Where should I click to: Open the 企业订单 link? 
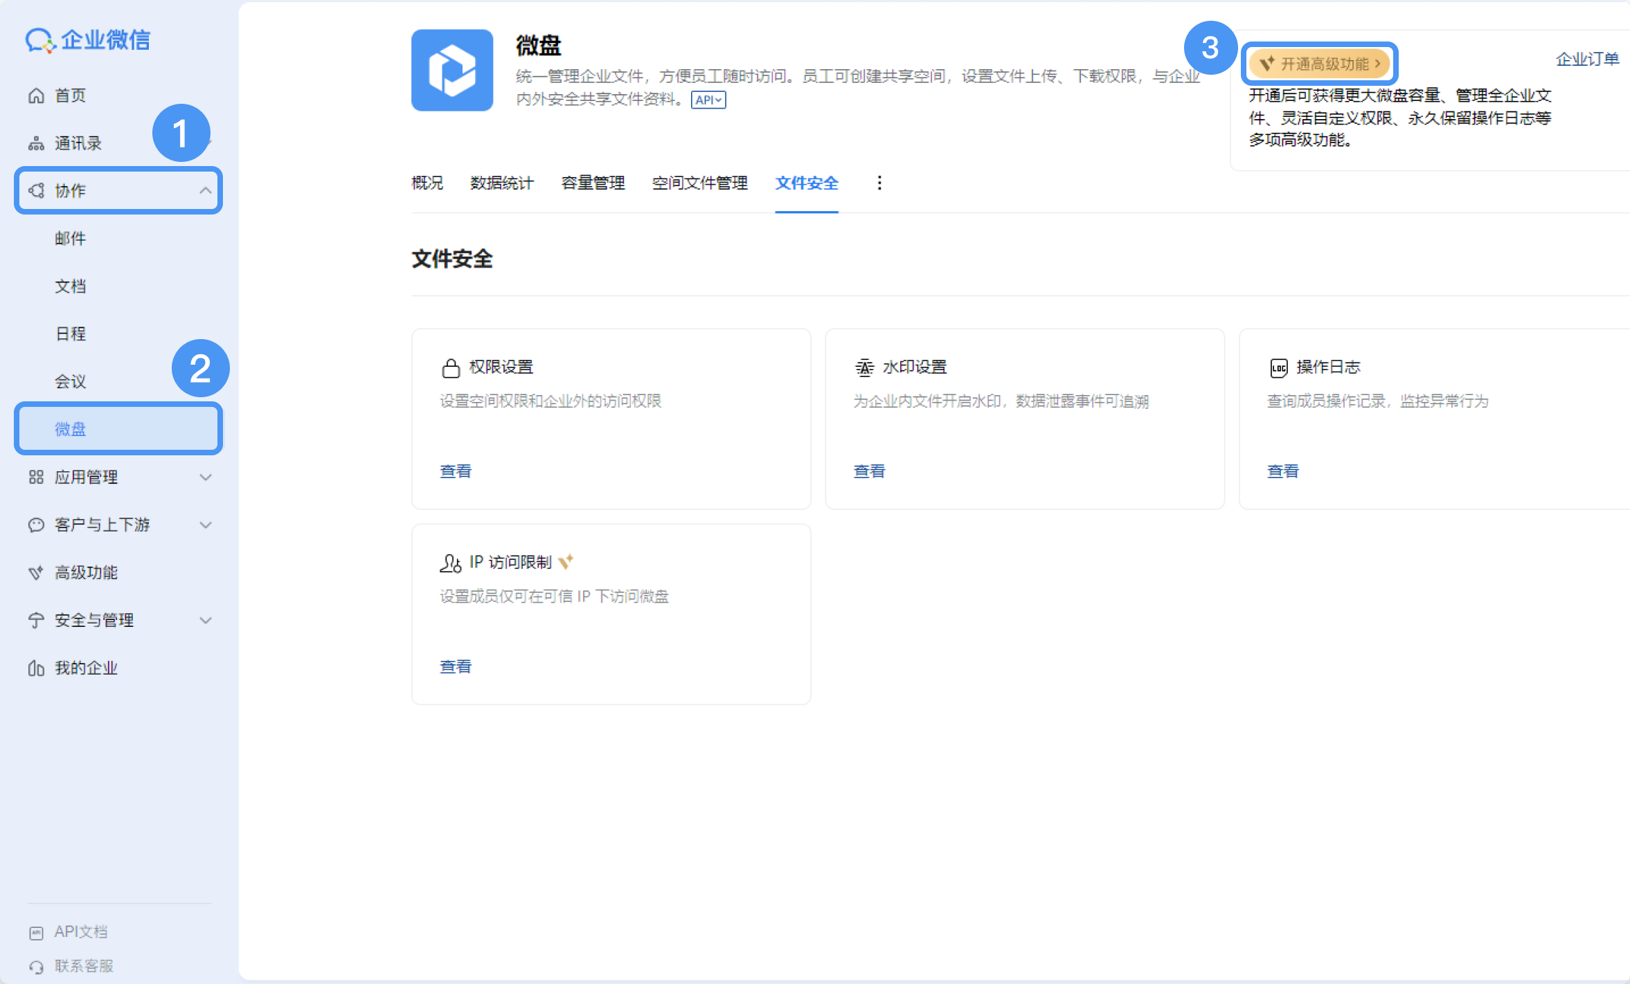(1587, 60)
